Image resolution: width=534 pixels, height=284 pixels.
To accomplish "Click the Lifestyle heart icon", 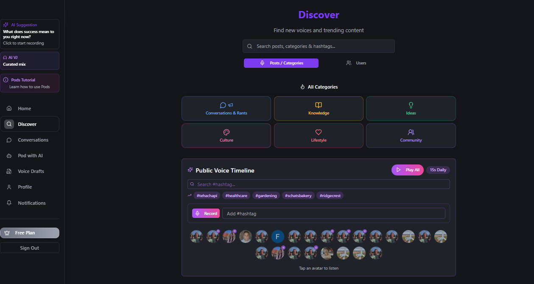I will pos(319,132).
